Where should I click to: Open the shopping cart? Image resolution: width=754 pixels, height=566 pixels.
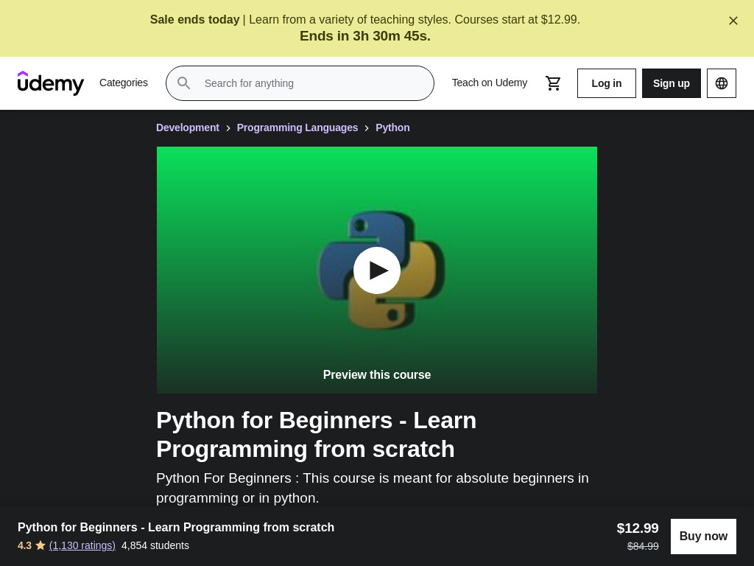(x=553, y=83)
